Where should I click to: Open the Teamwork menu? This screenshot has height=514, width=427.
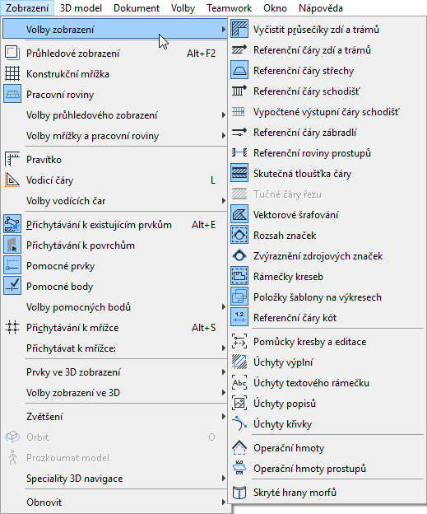click(230, 8)
